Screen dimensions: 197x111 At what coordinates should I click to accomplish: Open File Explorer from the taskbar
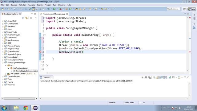click(x=16, y=108)
